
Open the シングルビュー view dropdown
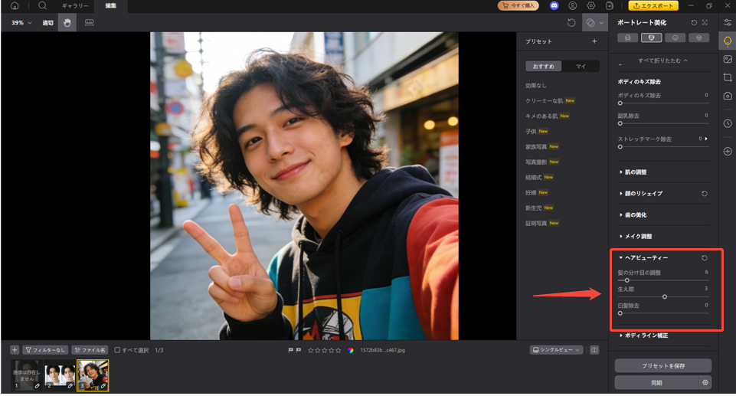pyautogui.click(x=557, y=350)
